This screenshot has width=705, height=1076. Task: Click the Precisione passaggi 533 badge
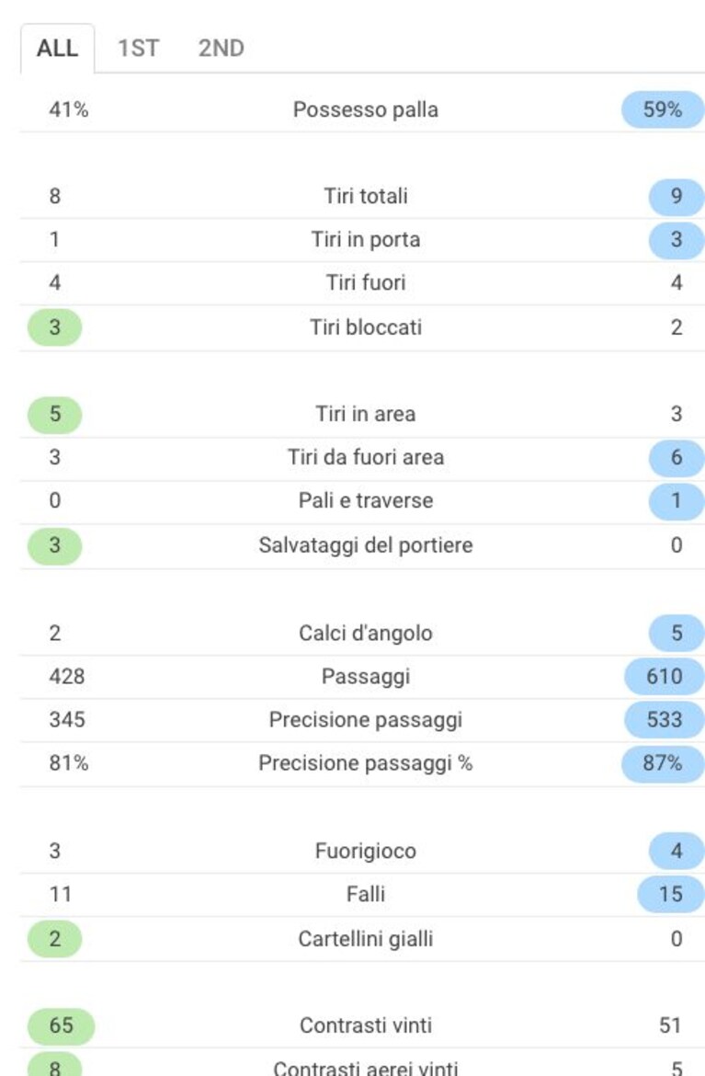(x=664, y=720)
